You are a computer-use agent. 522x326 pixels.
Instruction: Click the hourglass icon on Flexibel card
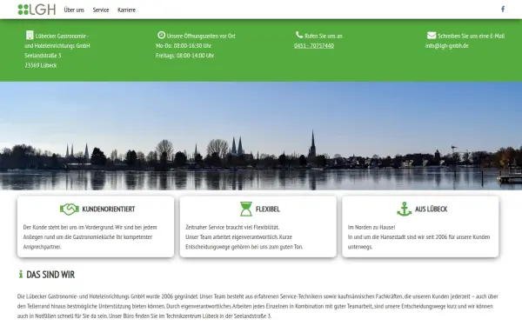point(246,209)
